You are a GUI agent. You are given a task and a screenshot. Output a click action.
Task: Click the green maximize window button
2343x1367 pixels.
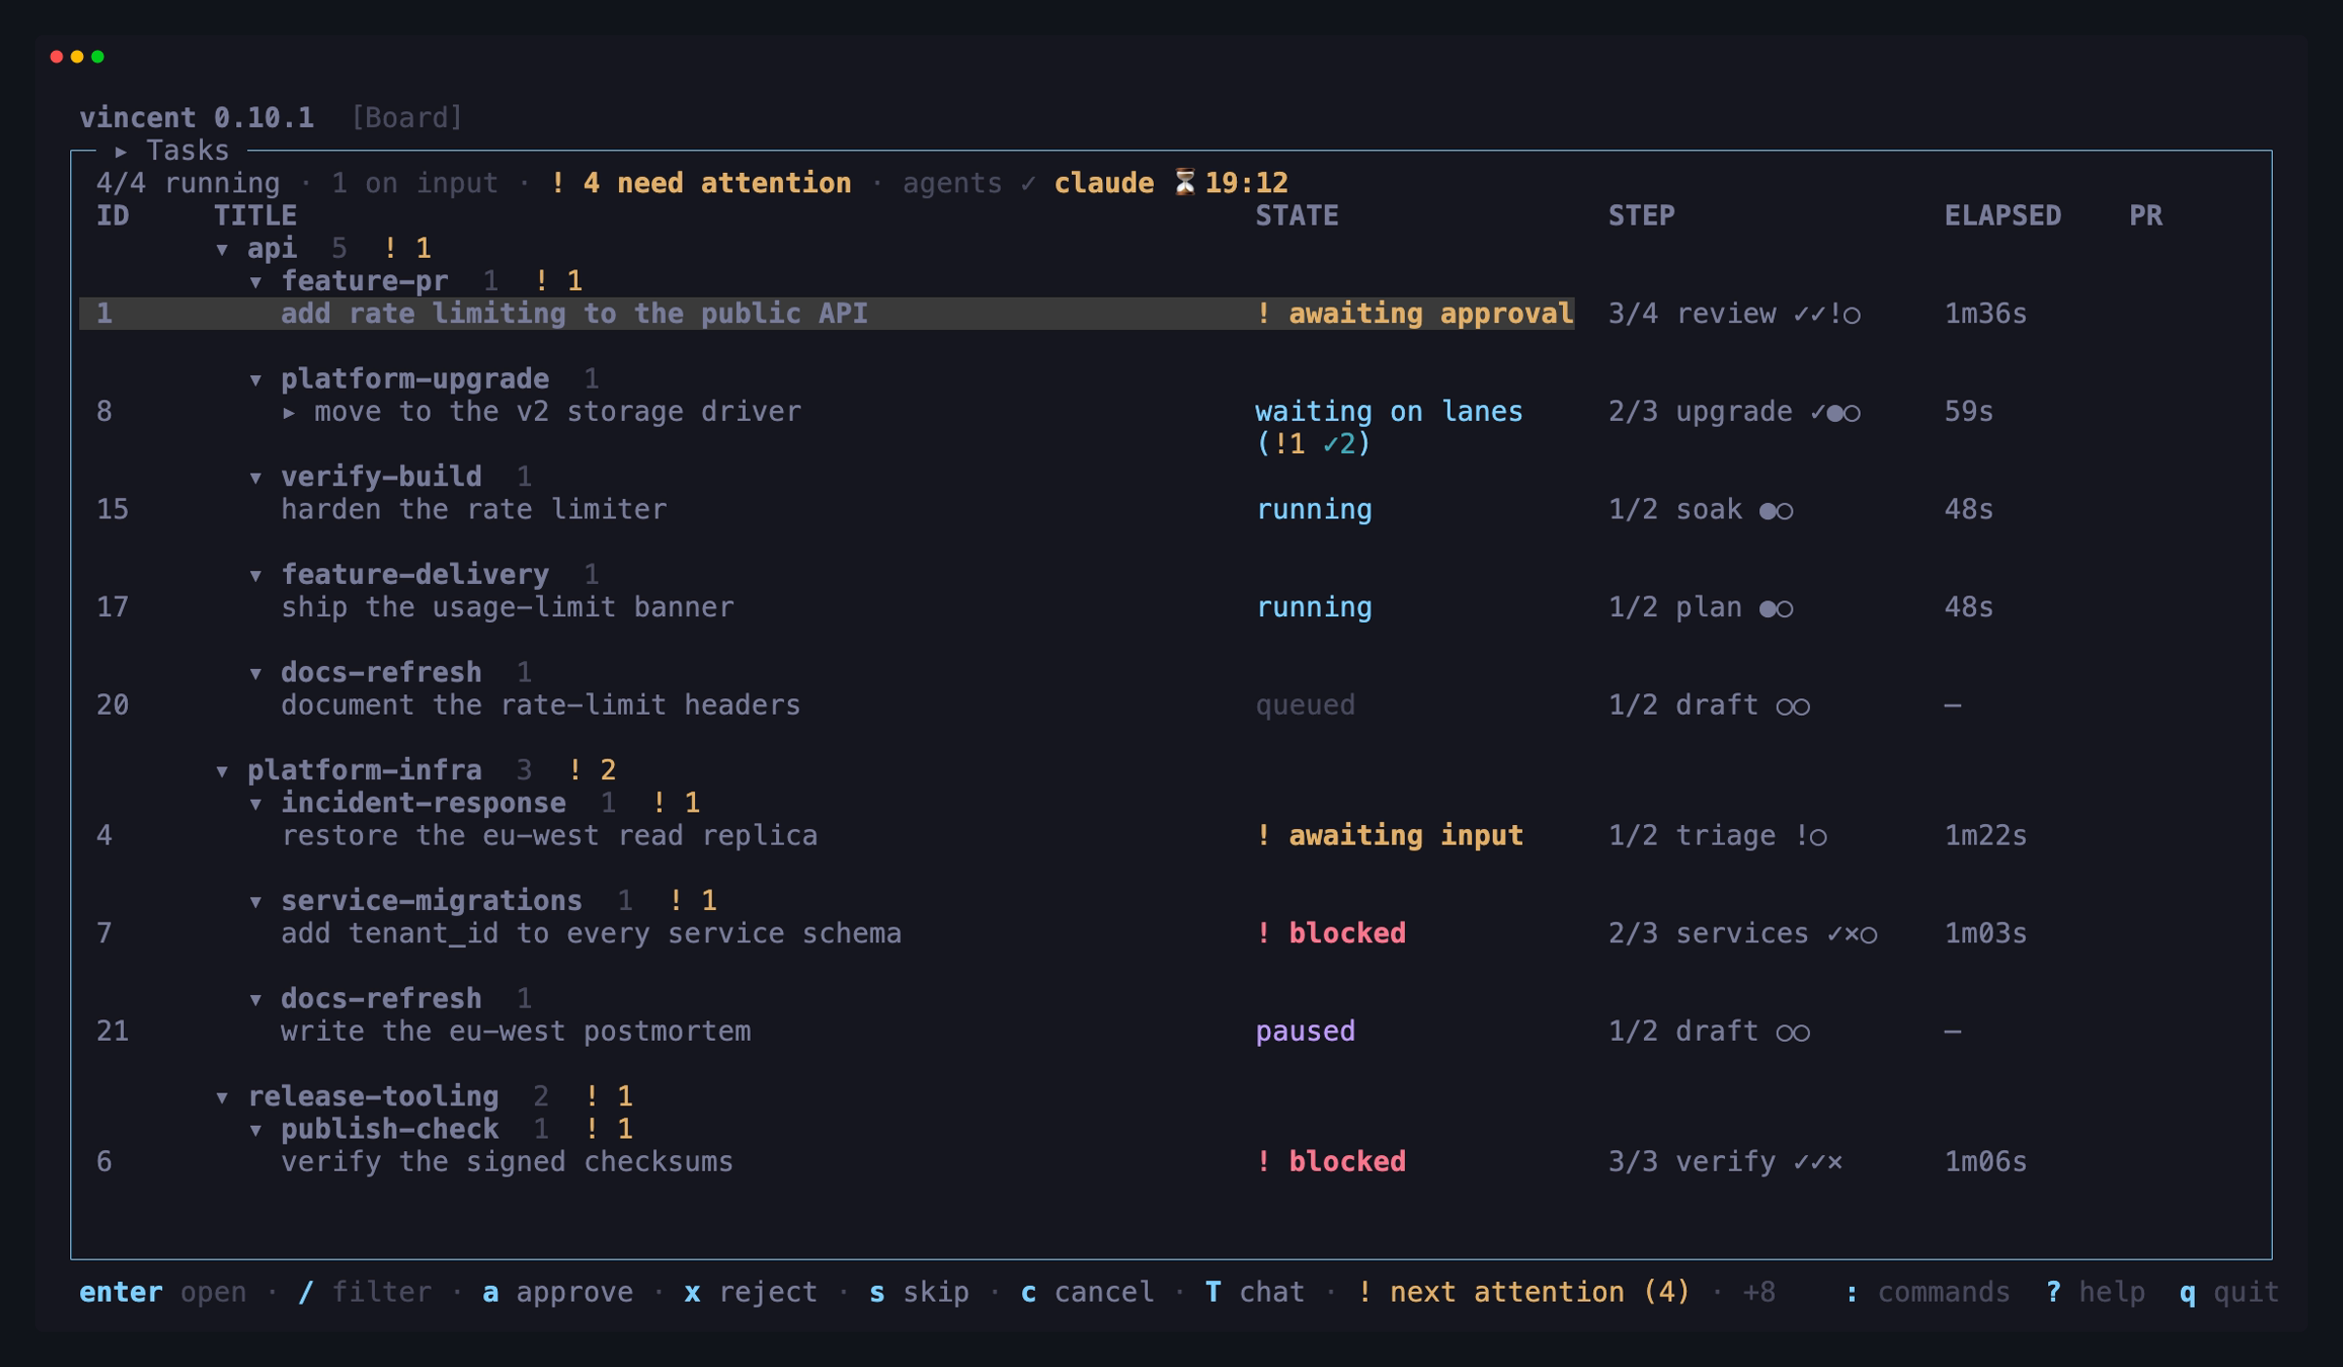[98, 57]
